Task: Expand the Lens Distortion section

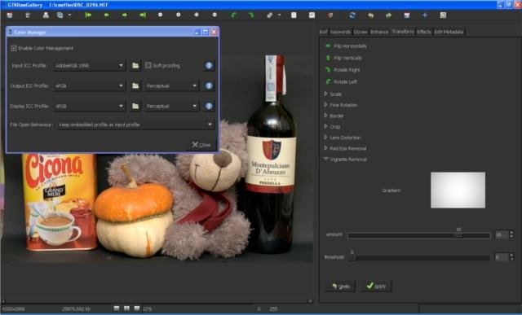Action: click(326, 138)
